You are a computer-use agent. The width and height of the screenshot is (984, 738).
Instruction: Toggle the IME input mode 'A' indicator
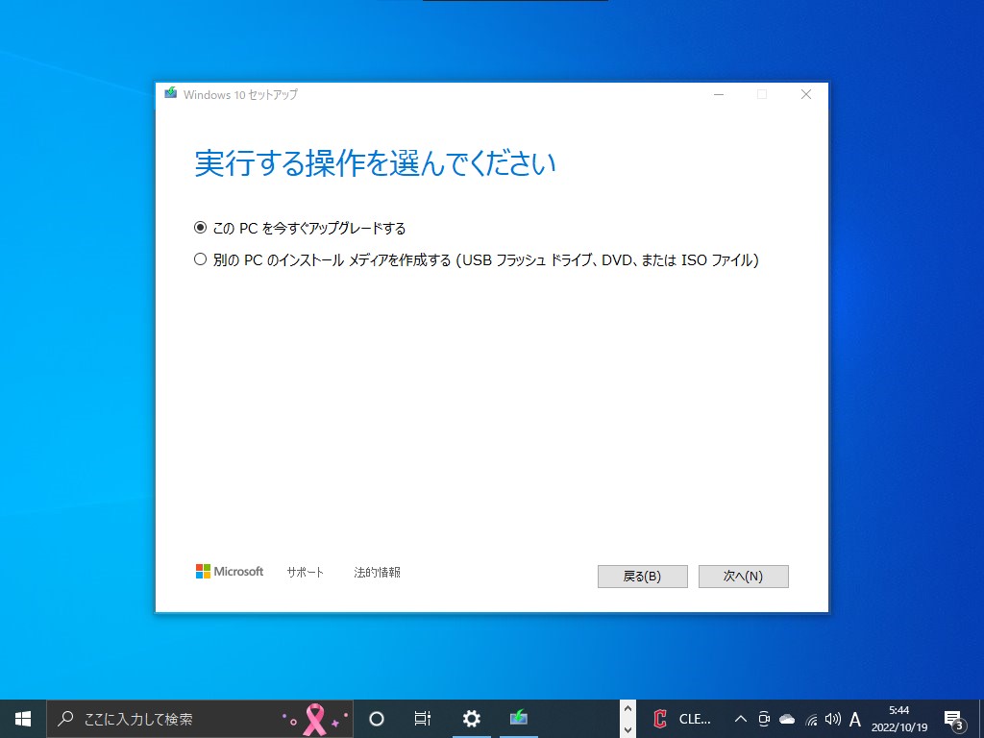click(x=854, y=719)
